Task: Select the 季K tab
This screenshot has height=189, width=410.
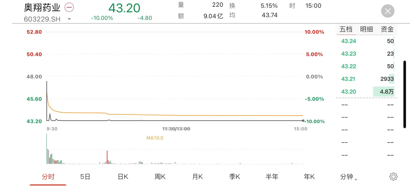Action: pos(235,177)
